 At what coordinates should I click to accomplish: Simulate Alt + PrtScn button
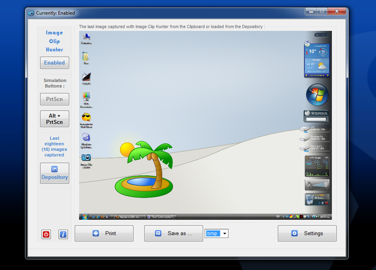pyautogui.click(x=55, y=119)
